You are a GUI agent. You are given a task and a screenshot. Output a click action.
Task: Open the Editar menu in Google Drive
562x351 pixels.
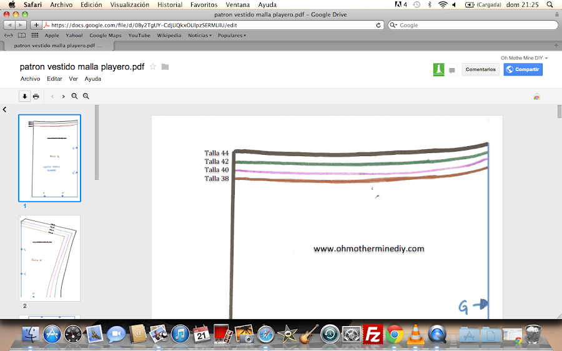54,79
